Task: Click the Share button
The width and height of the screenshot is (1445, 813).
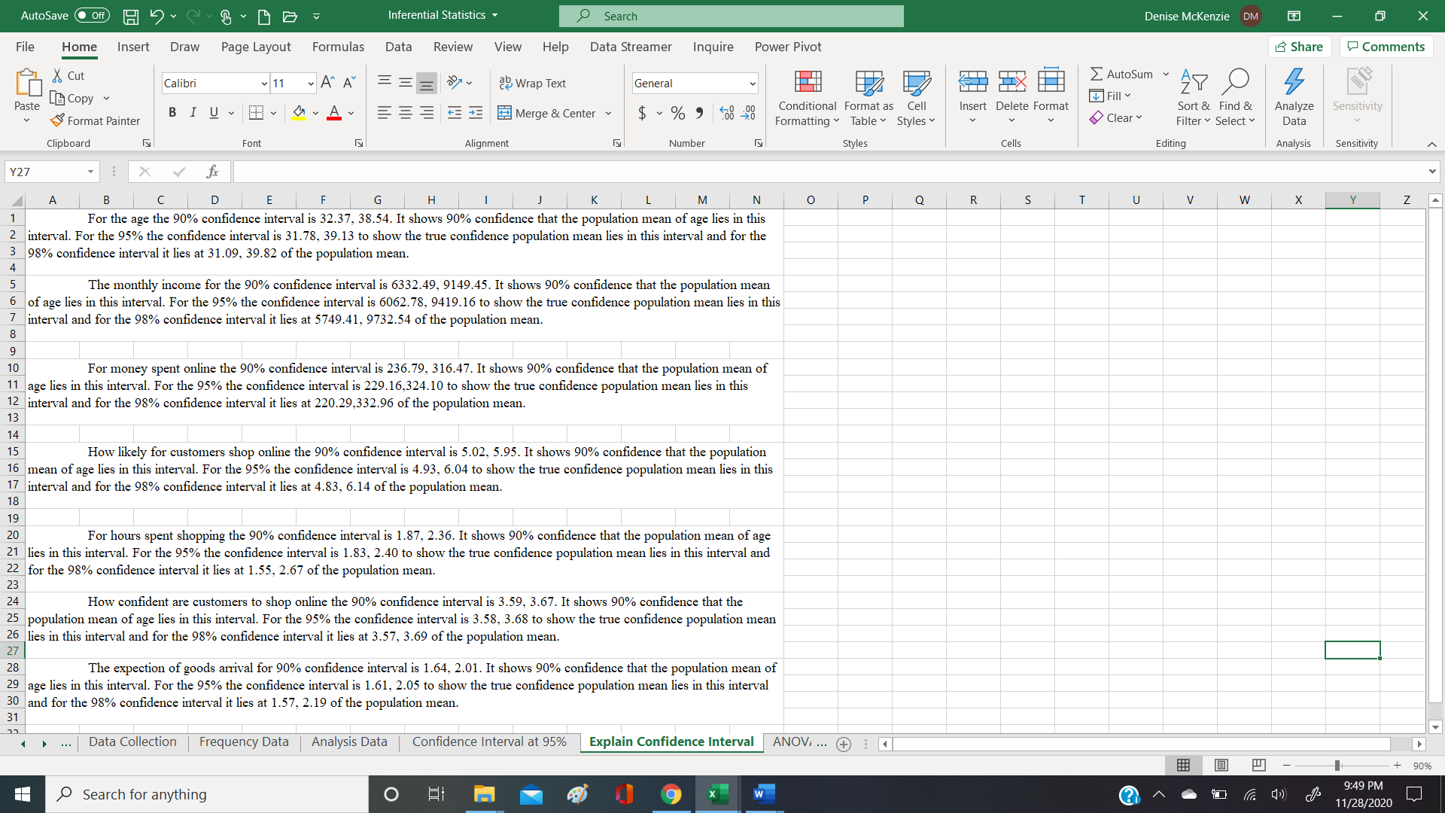Action: coord(1303,46)
